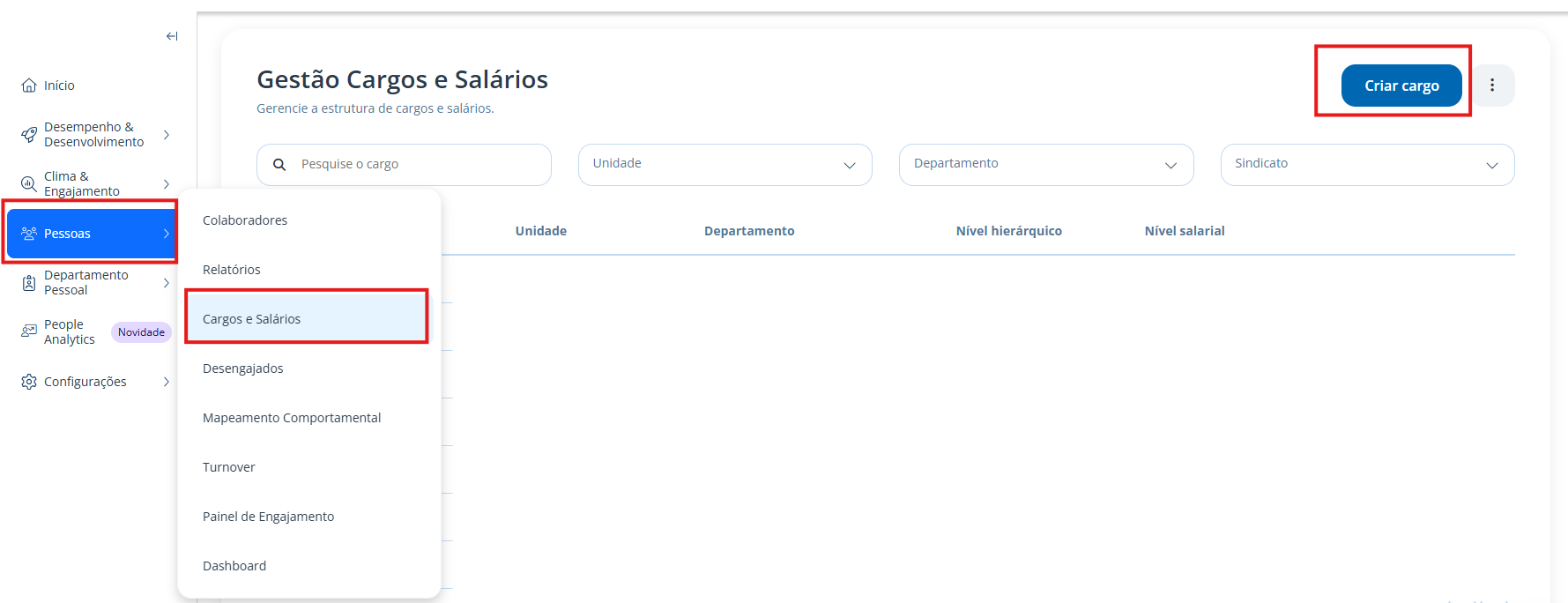Expand the Configurações submenu chevron

click(167, 382)
